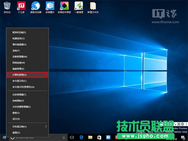Open Task View from the taskbar
The height and width of the screenshot is (141, 188).
point(72,138)
